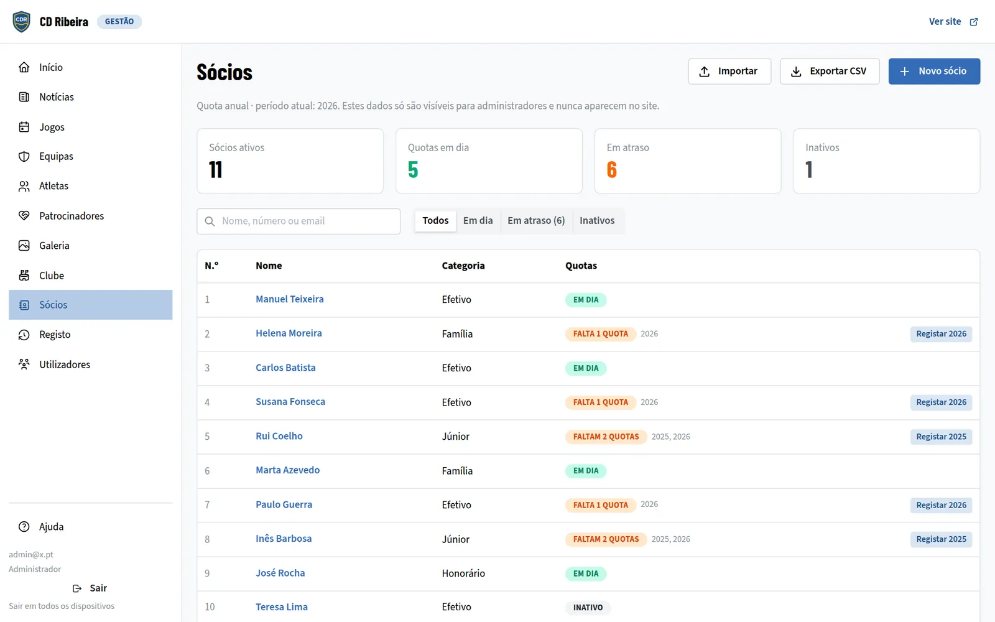Open José Rocha's member page
Image resolution: width=995 pixels, height=622 pixels.
280,573
